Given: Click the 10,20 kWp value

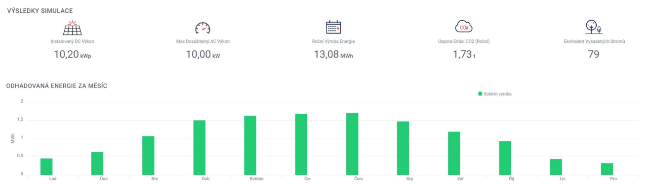Looking at the screenshot, I should click(72, 55).
